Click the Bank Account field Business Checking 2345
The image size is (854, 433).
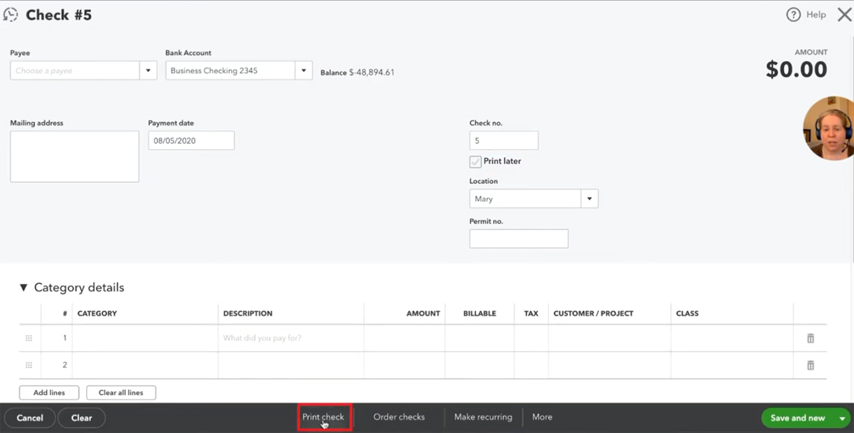pyautogui.click(x=230, y=71)
